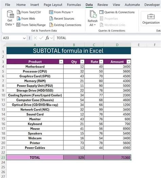Click the formula bar options dots
The height and width of the screenshot is (178, 161).
point(30,38)
